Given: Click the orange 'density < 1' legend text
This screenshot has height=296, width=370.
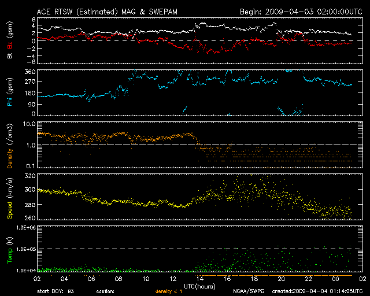Looking at the screenshot, I should [x=169, y=291].
